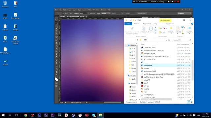The height and width of the screenshot is (118, 211).
Task: Select the Blur tool
Action: tap(56, 54)
